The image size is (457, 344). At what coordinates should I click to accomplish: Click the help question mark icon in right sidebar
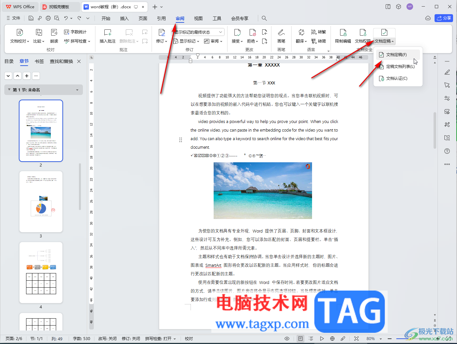(447, 151)
